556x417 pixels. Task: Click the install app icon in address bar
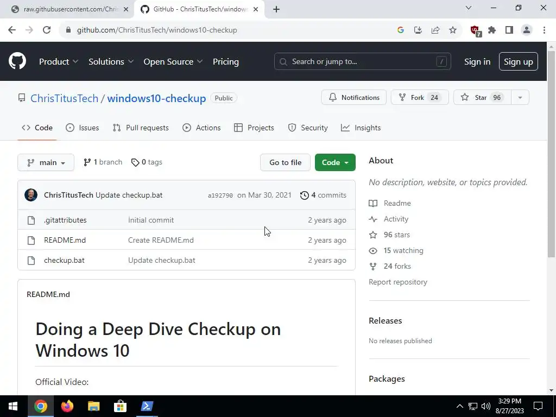(x=418, y=30)
